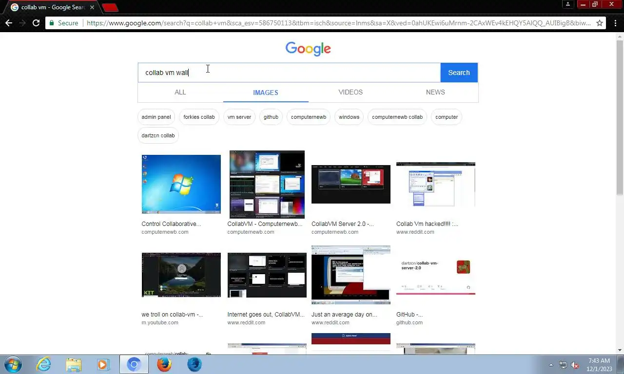This screenshot has height=374, width=624.
Task: Click into the search box with 'collab vm wall'
Action: point(289,73)
